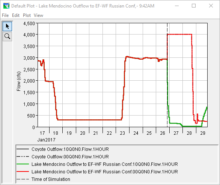Select the Lake Mendocino Conf.10Q0N0 legend label
Image resolution: width=220 pixels, height=185 pixels.
point(105,164)
